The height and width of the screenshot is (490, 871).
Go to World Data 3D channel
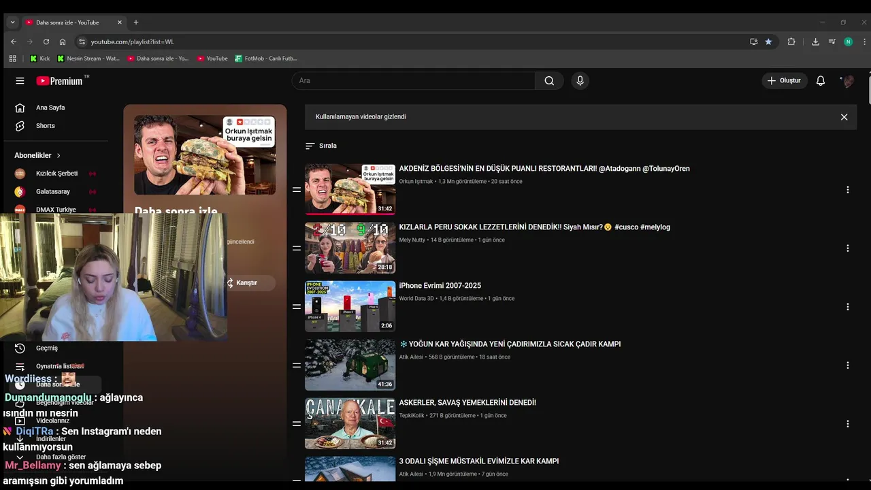(x=416, y=299)
